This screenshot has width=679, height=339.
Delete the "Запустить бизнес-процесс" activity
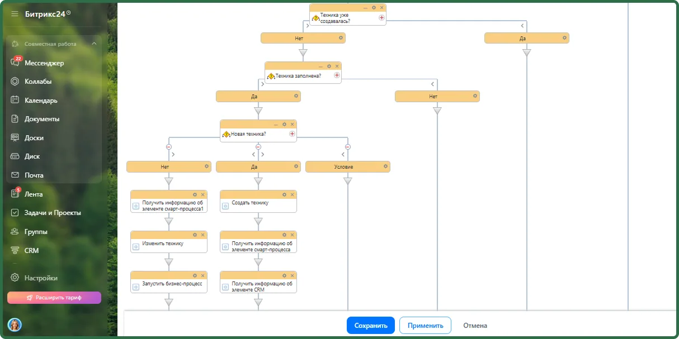point(202,275)
